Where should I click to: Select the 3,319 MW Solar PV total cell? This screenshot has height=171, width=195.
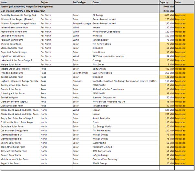(167, 11)
